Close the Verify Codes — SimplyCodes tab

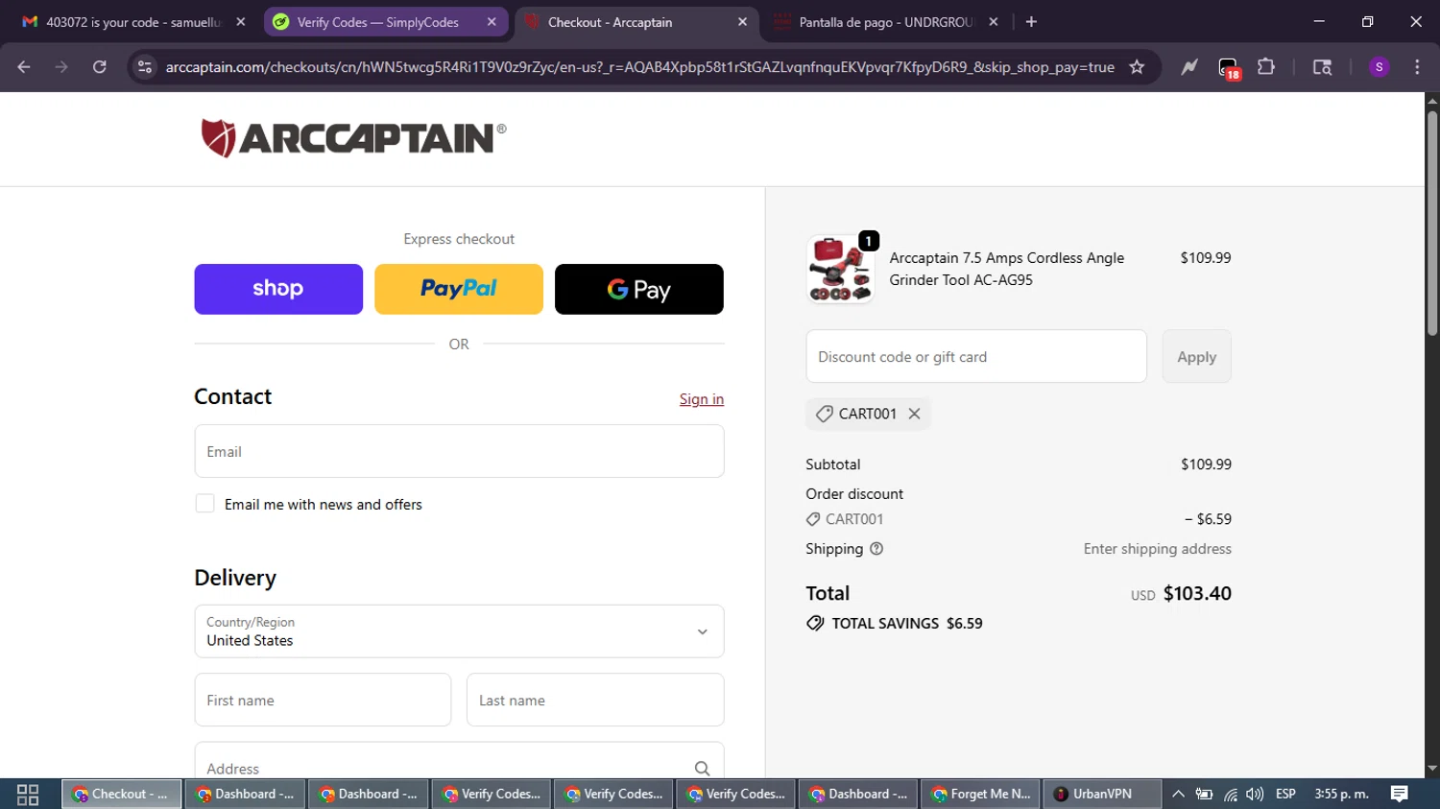(x=492, y=22)
